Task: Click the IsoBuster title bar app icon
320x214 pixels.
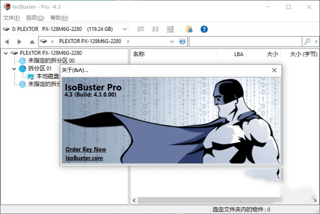Action: point(7,7)
